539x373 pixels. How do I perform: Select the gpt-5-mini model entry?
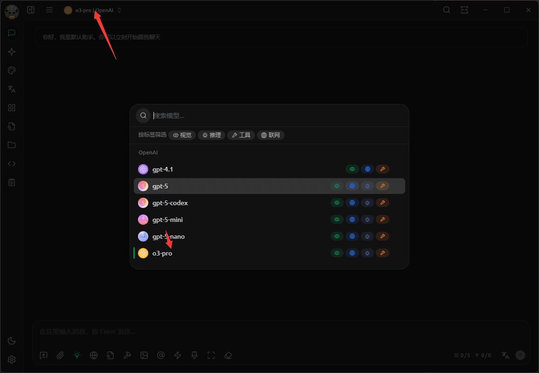pos(167,220)
